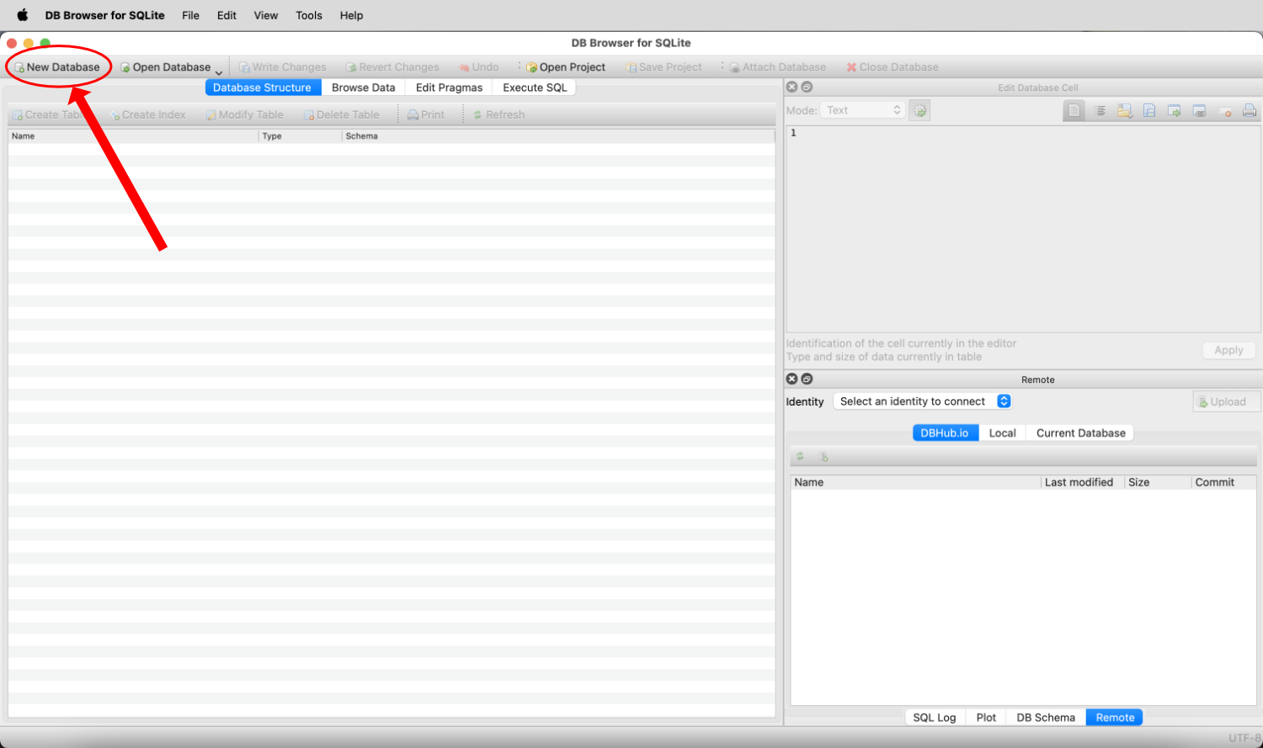Click the save cell to file icon
The height and width of the screenshot is (748, 1263).
coord(1149,110)
